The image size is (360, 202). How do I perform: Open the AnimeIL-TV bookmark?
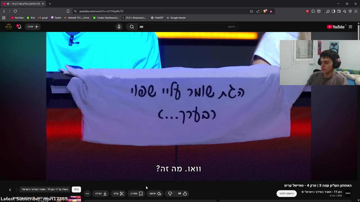76,18
